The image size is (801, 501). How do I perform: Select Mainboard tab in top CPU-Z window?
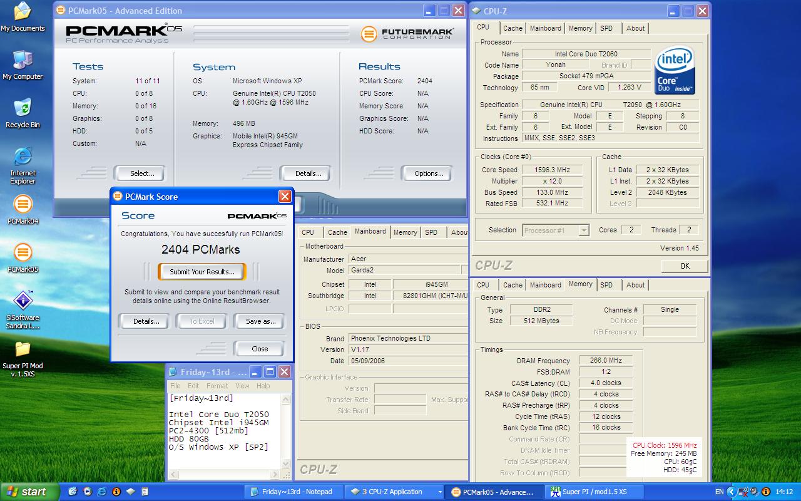[x=545, y=28]
